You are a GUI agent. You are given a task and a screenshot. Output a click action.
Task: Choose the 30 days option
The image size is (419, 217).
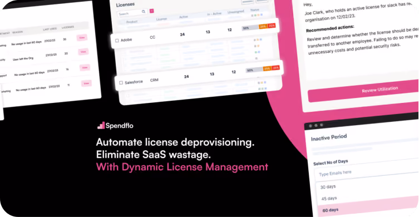tap(328, 187)
